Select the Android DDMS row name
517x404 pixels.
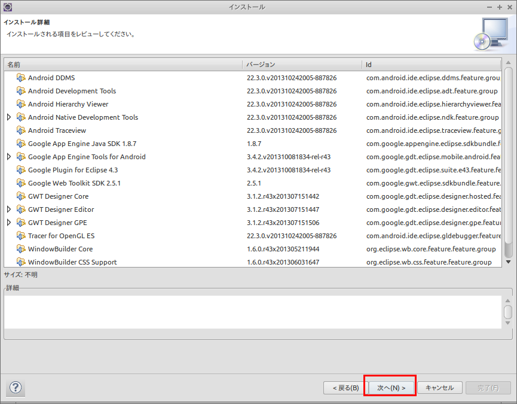51,78
